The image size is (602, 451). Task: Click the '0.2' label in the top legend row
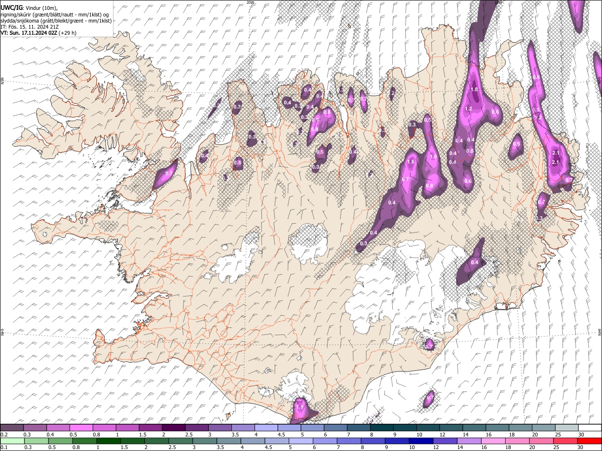4,434
